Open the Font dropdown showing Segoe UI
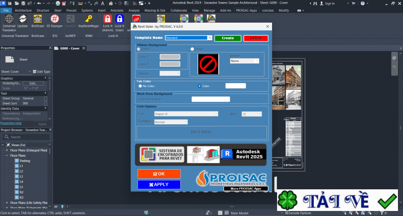The width and height of the screenshot is (403, 216). 186,114
